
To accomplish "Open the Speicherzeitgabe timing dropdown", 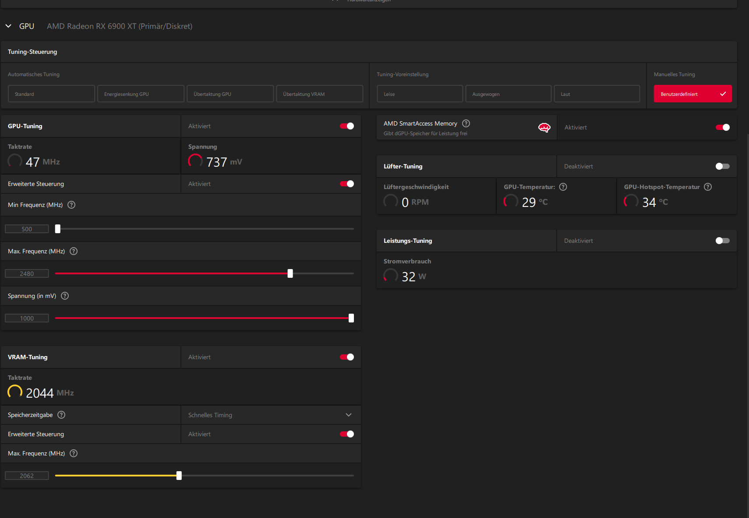I will coord(271,415).
